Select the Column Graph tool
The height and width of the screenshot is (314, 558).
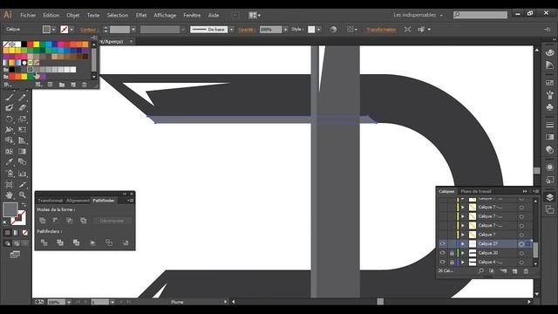[22, 174]
